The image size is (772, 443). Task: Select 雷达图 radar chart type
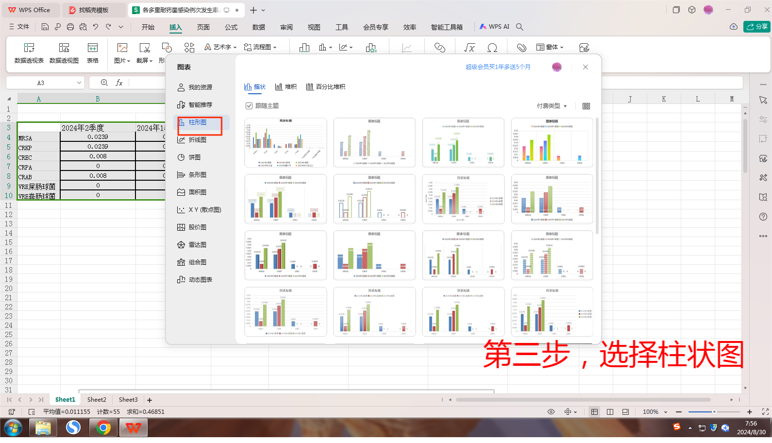tap(197, 245)
